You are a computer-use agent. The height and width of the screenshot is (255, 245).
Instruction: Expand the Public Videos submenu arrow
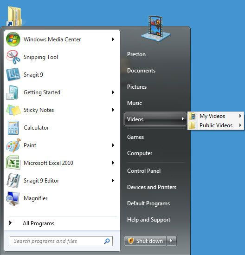click(x=240, y=125)
